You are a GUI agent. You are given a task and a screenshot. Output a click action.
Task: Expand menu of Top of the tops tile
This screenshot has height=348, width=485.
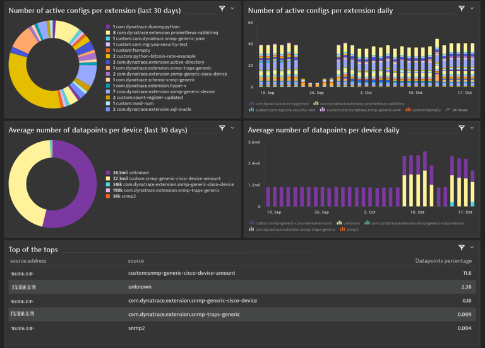(x=472, y=247)
